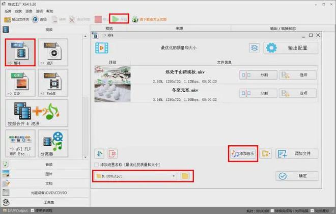Click the yellow browse folder button beside output path
Screen dimensions: 336x214
pyautogui.click(x=185, y=176)
